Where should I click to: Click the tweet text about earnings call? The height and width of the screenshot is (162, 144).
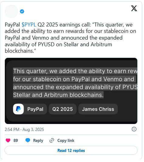tap(70, 38)
